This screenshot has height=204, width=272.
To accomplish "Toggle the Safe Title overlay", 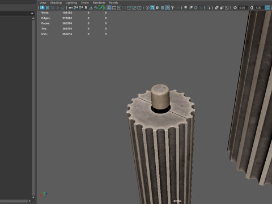I will coord(139,7).
